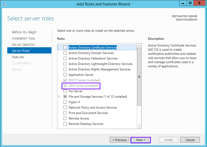Screen dimensions: 207x147
Task: Expand File and Storage Services tree
Action: pos(59,97)
